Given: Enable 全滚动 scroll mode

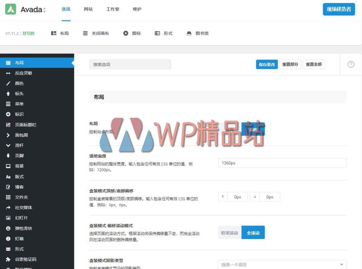Looking at the screenshot, I should click(252, 232).
